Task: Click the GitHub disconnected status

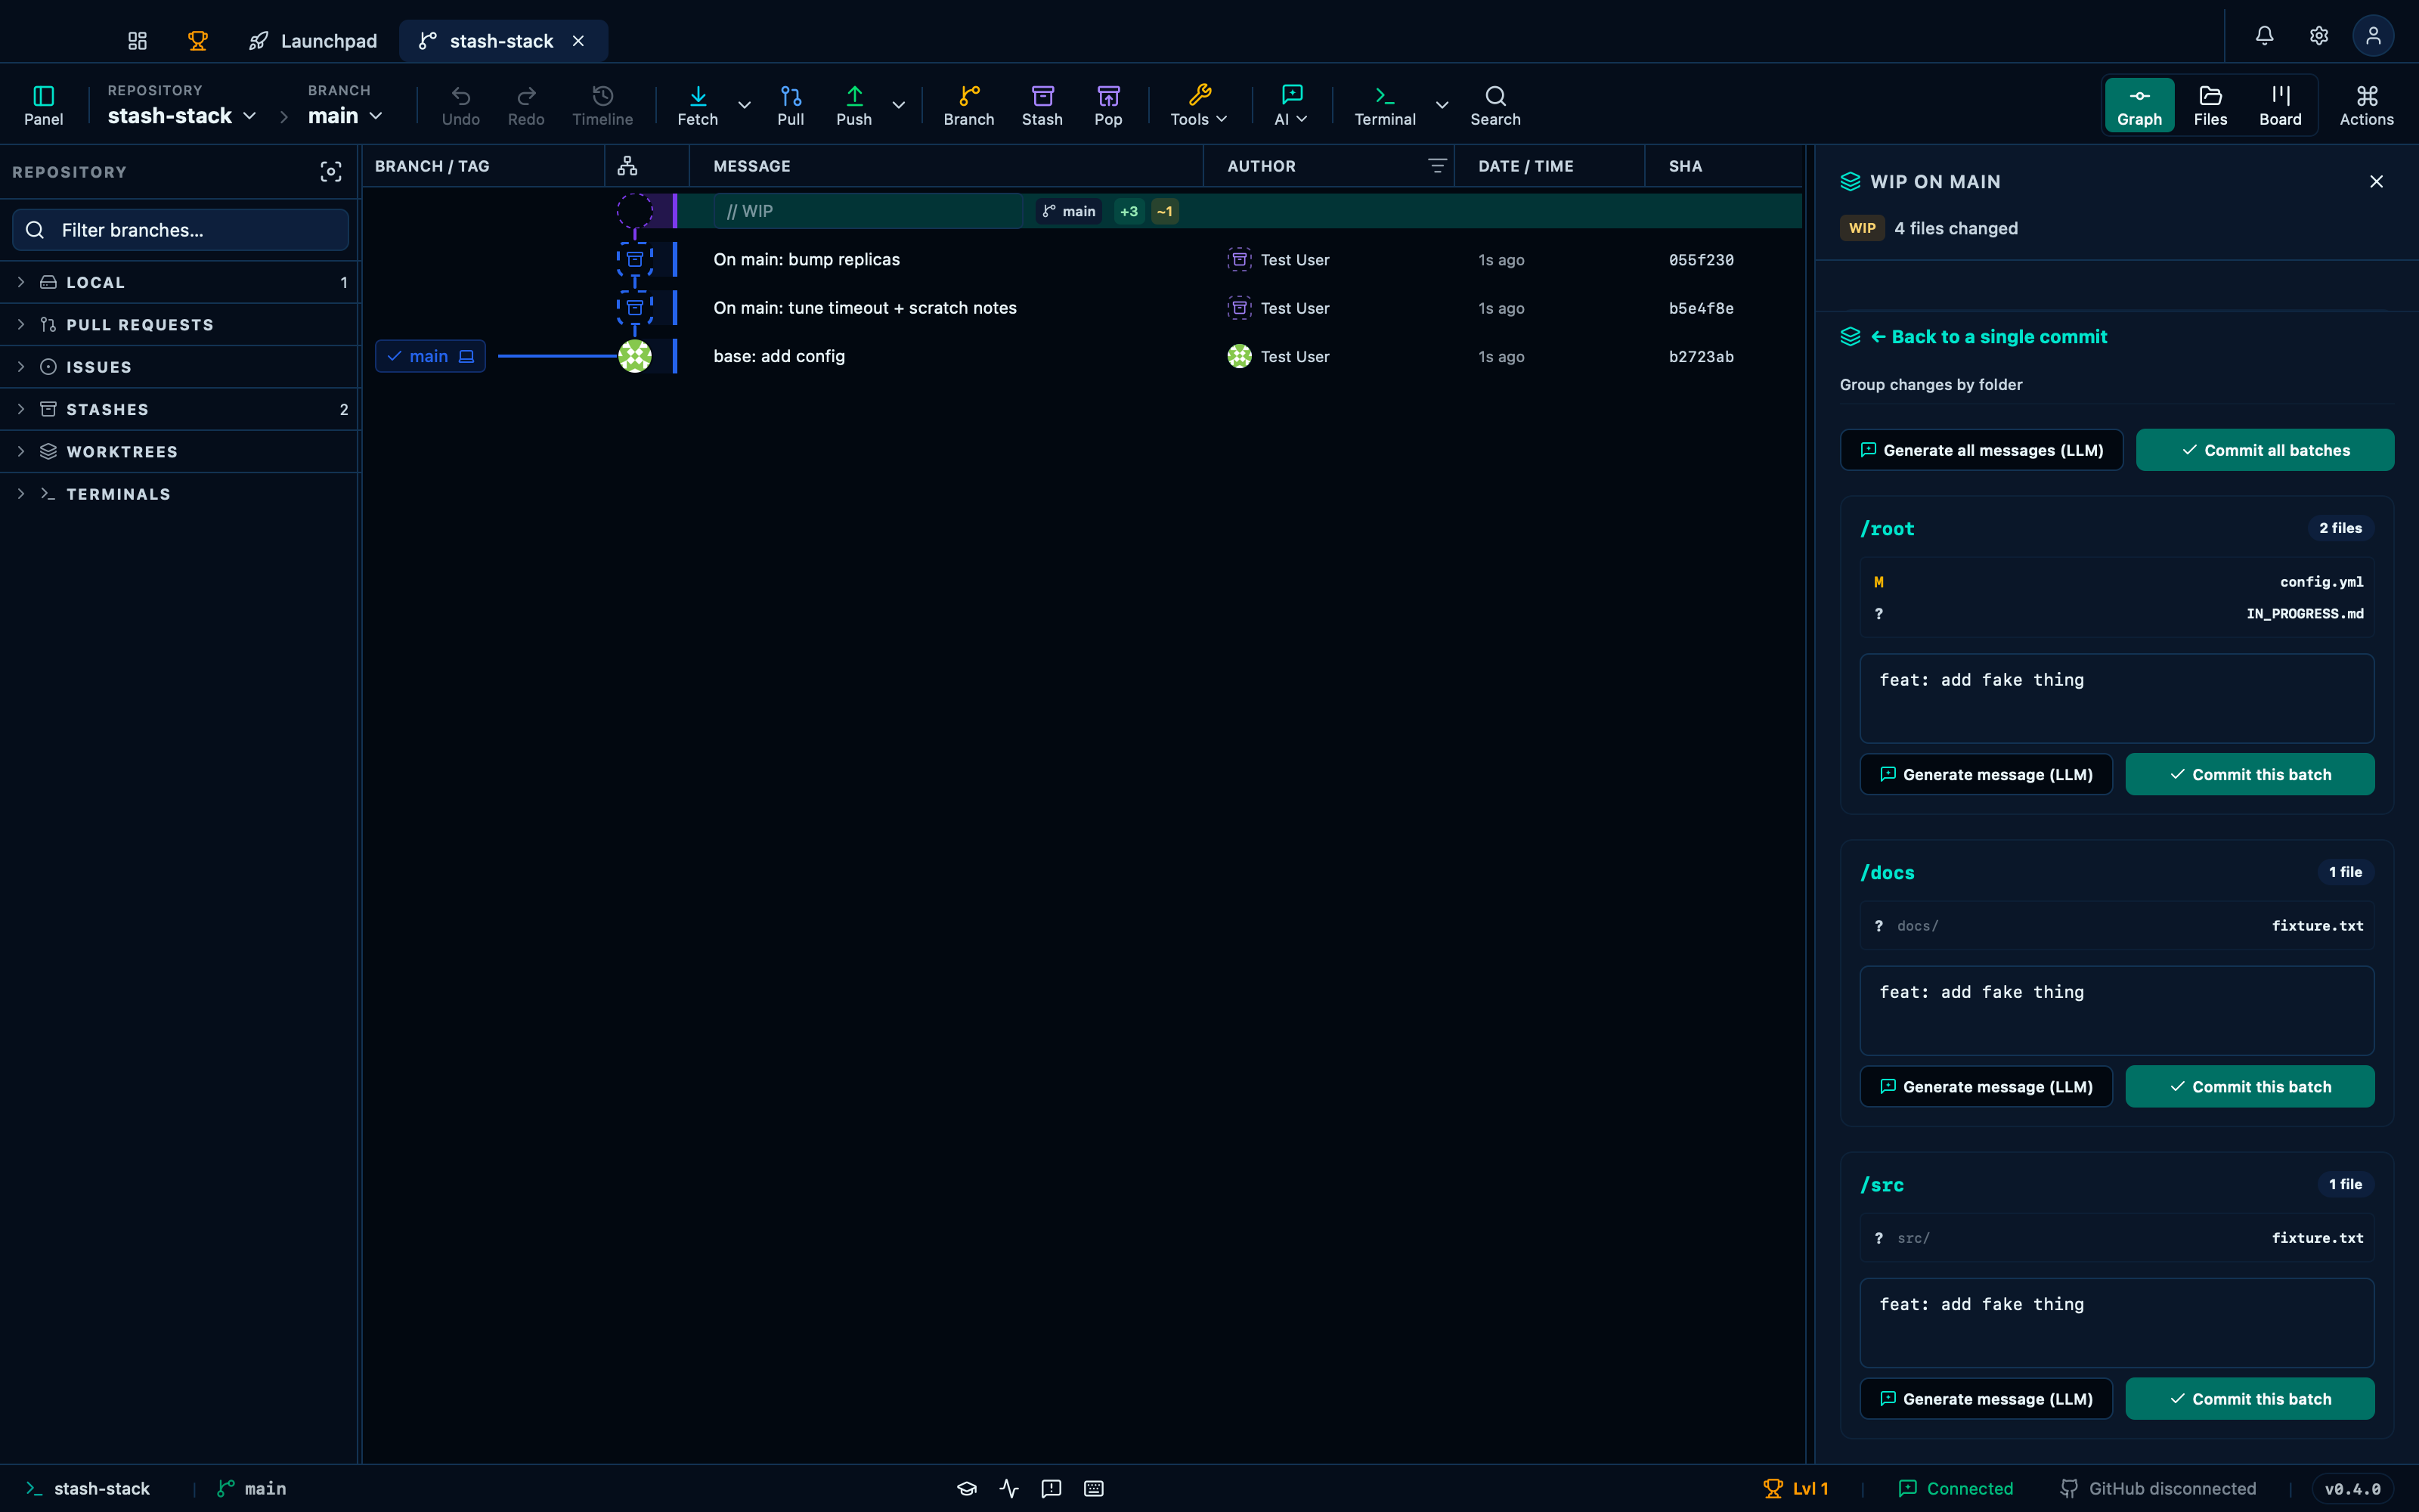Action: pos(2159,1488)
